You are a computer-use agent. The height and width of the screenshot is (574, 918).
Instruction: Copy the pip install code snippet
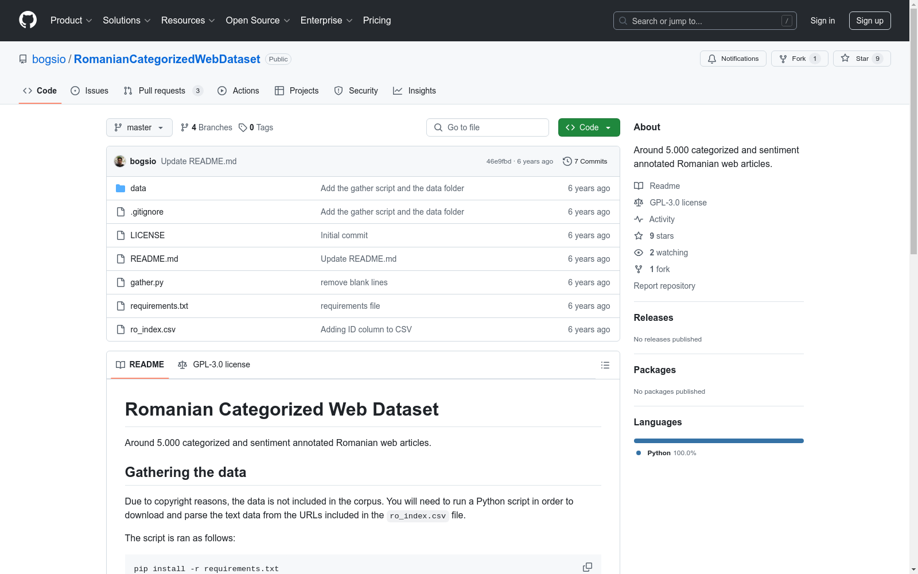coord(588,567)
